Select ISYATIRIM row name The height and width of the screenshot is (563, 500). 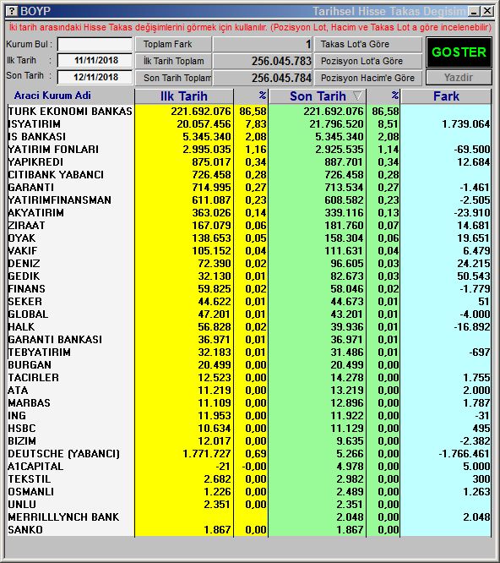pyautogui.click(x=35, y=124)
